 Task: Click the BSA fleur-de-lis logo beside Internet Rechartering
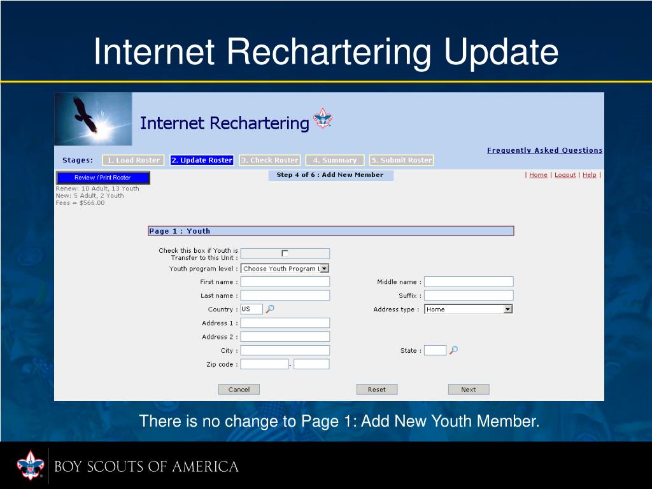323,118
